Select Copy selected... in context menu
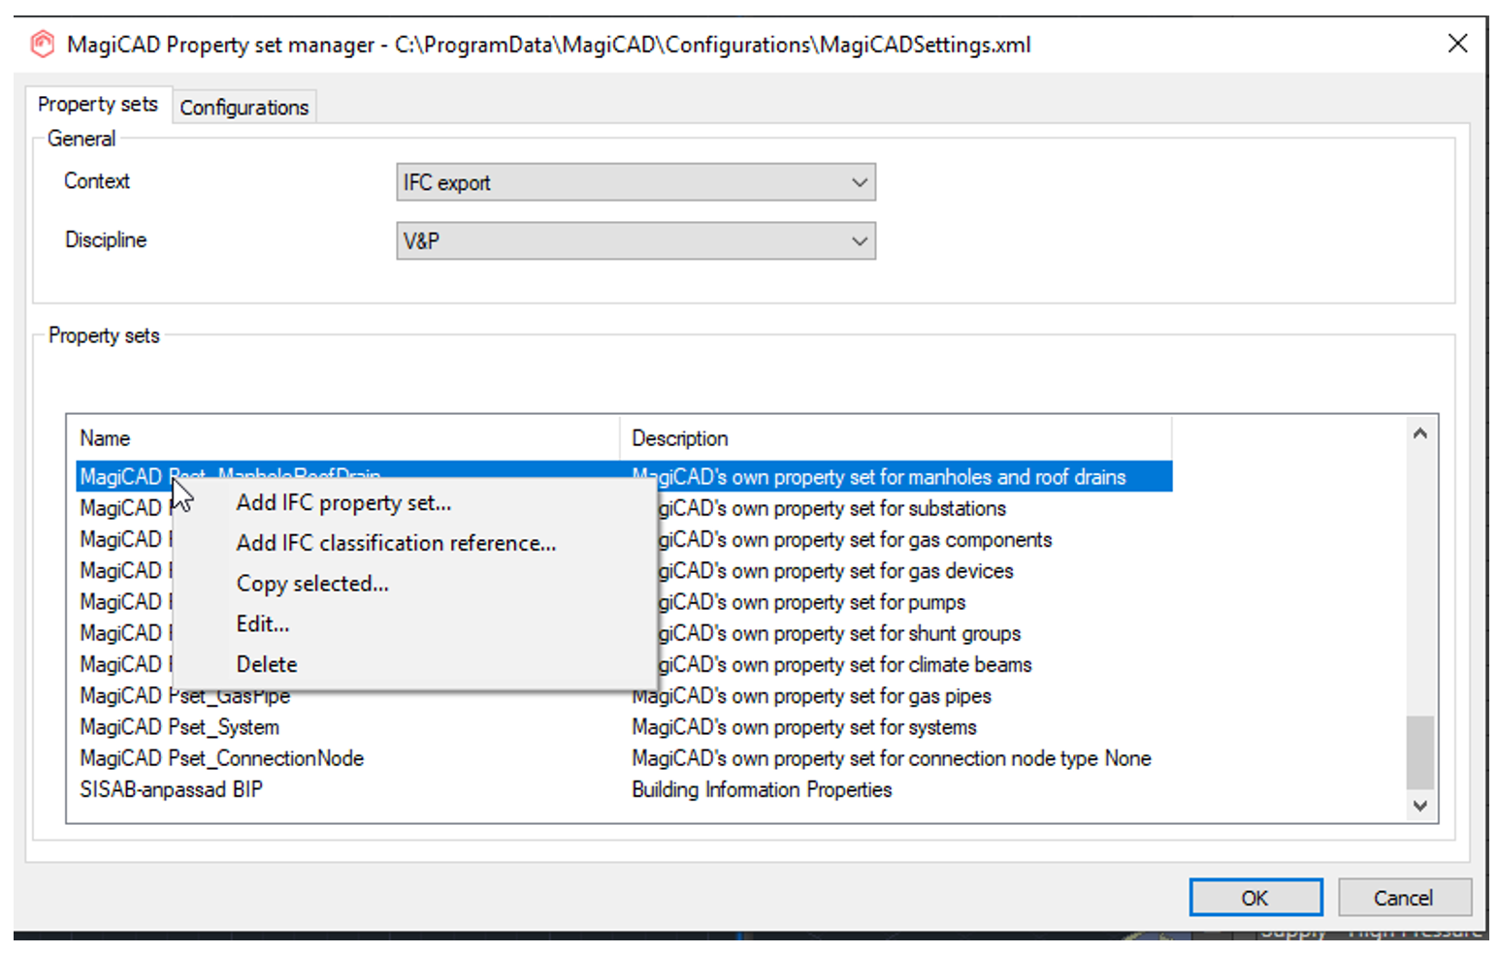The height and width of the screenshot is (953, 1499). point(312,584)
